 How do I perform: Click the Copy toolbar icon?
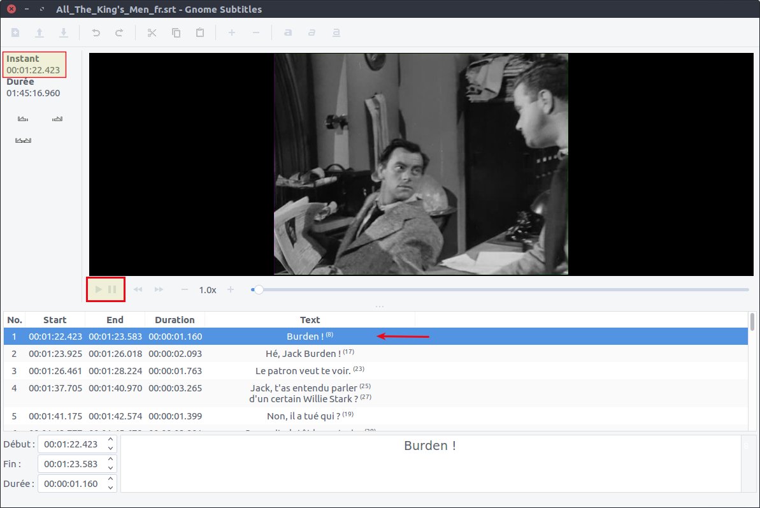176,33
